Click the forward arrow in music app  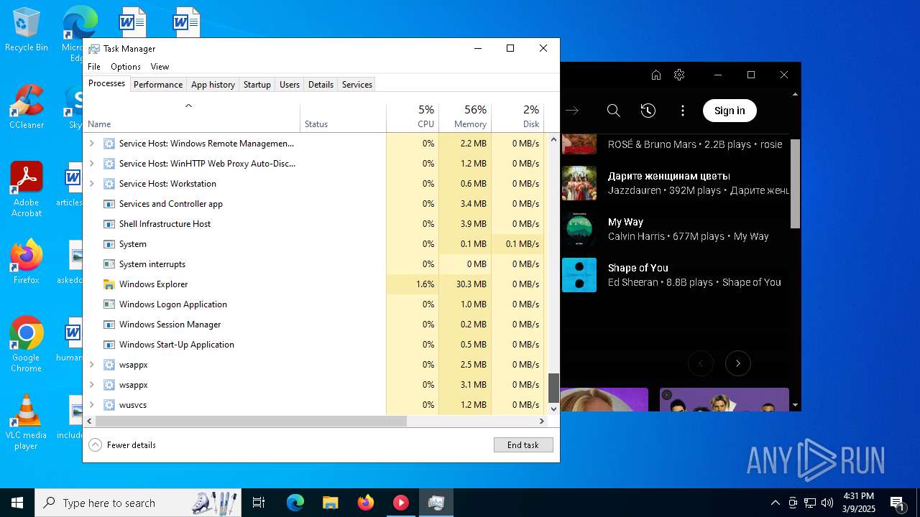(572, 111)
